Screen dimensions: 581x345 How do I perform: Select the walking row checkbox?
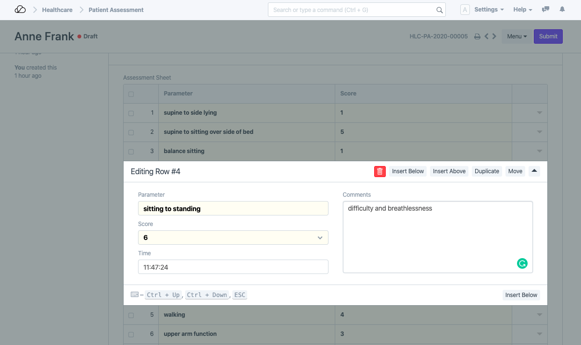click(x=131, y=315)
